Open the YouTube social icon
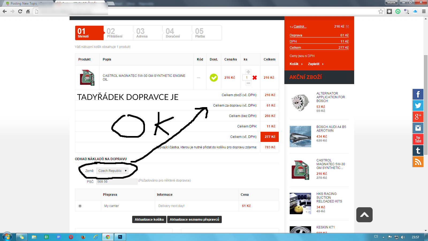Viewport: 428px width, 241px height. pos(418,139)
